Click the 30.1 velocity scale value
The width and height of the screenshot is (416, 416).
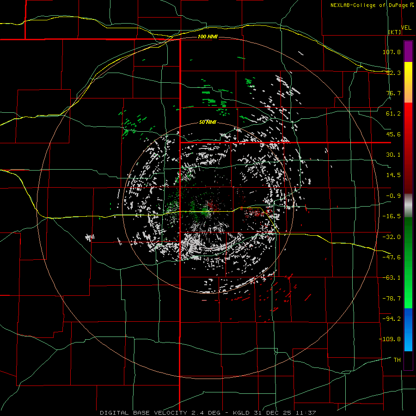393,155
